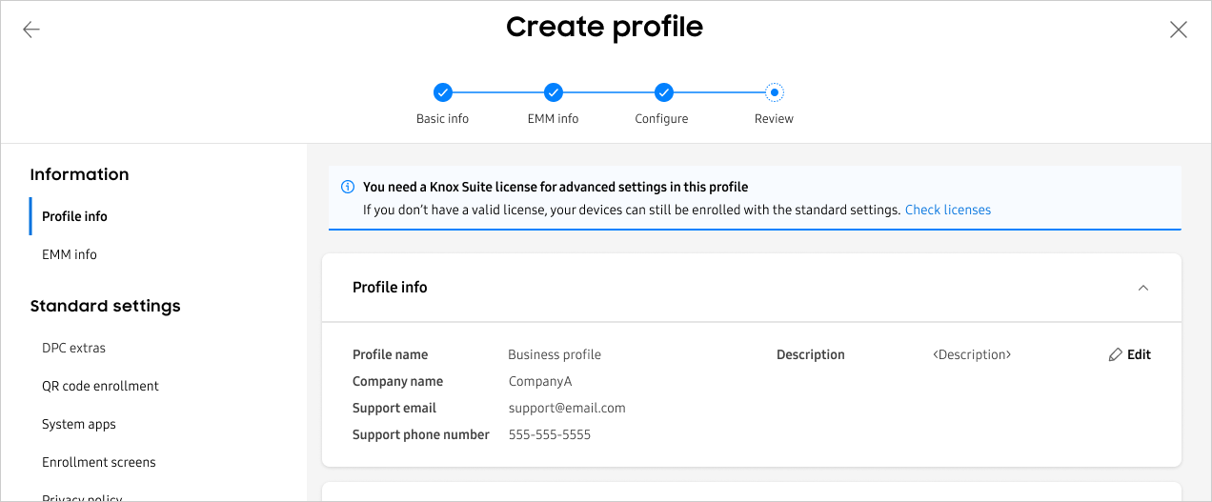Go to System apps section
The width and height of the screenshot is (1212, 502).
coord(79,424)
